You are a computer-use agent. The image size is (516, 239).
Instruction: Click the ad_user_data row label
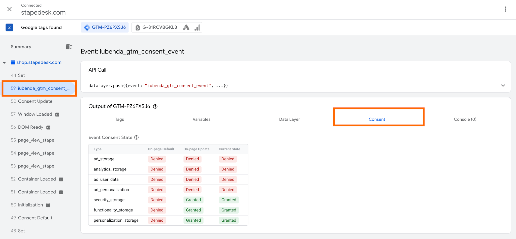coord(106,179)
